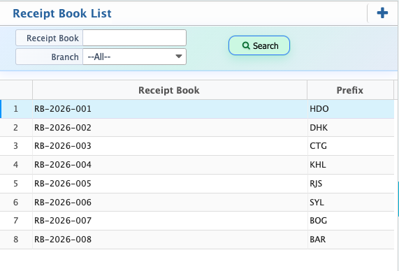
Task: Click the CTG prefix cell
Action: 351,146
